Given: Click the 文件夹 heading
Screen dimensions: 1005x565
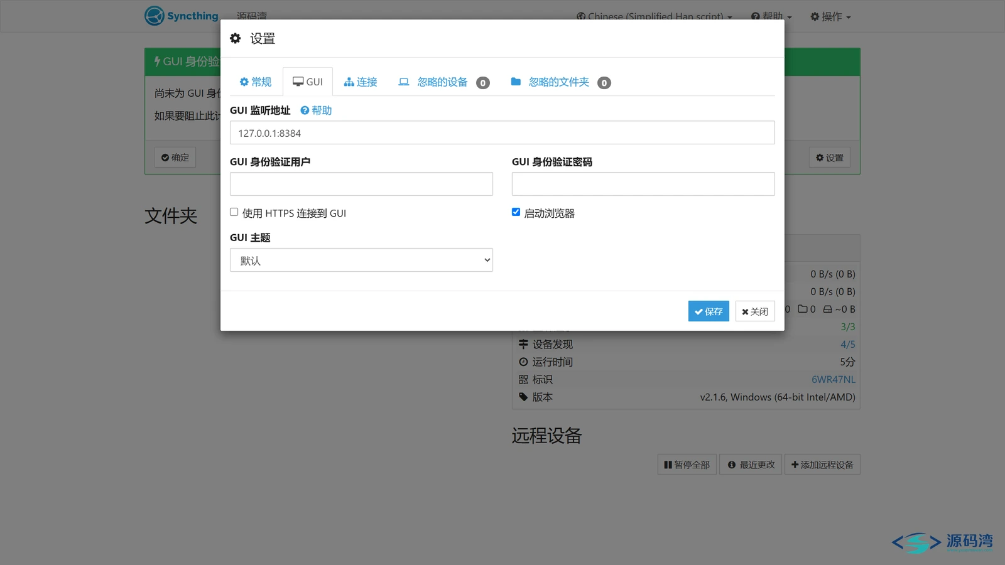Looking at the screenshot, I should pos(171,216).
